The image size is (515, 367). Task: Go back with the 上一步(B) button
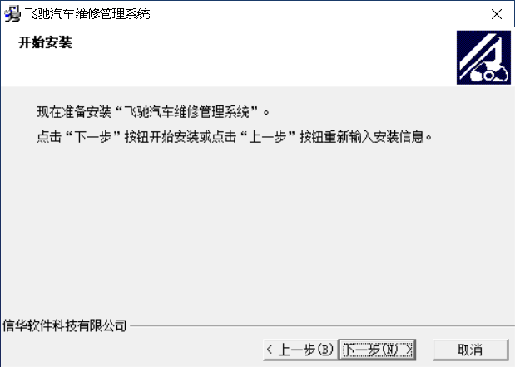coord(300,350)
